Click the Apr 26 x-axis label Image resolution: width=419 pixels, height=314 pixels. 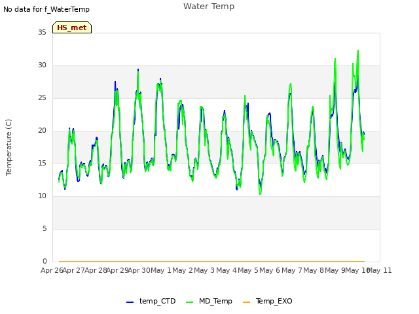52,270
